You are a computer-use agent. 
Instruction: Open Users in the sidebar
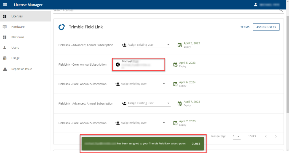pyautogui.click(x=25, y=48)
